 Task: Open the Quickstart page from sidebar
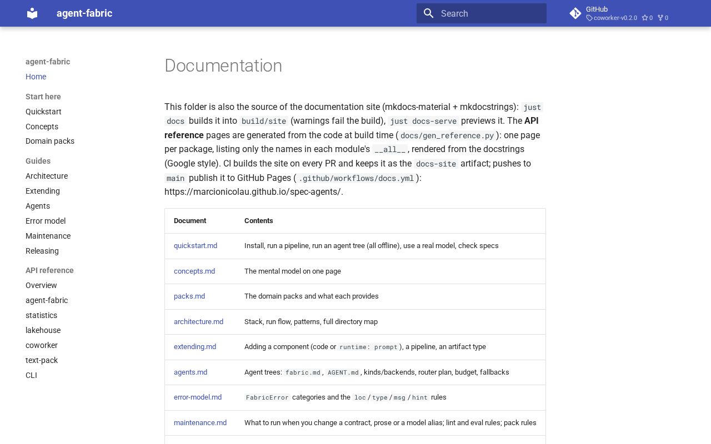(43, 112)
